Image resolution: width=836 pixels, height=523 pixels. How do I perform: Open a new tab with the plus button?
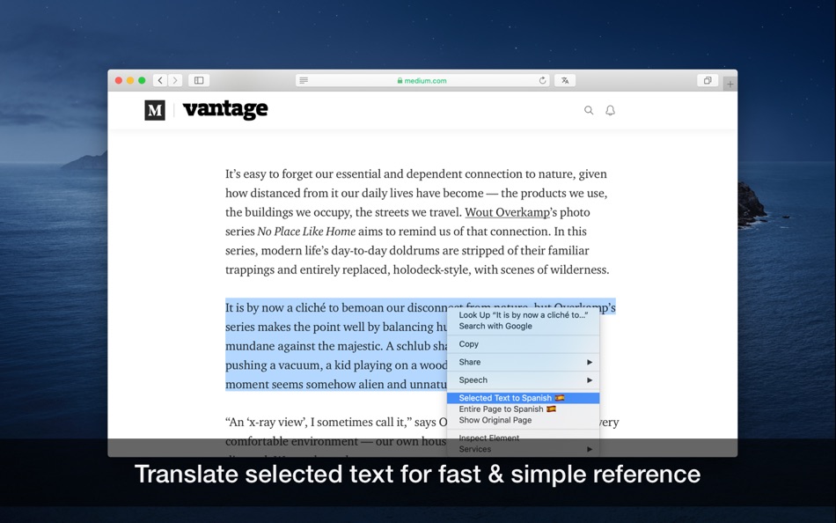coord(730,81)
